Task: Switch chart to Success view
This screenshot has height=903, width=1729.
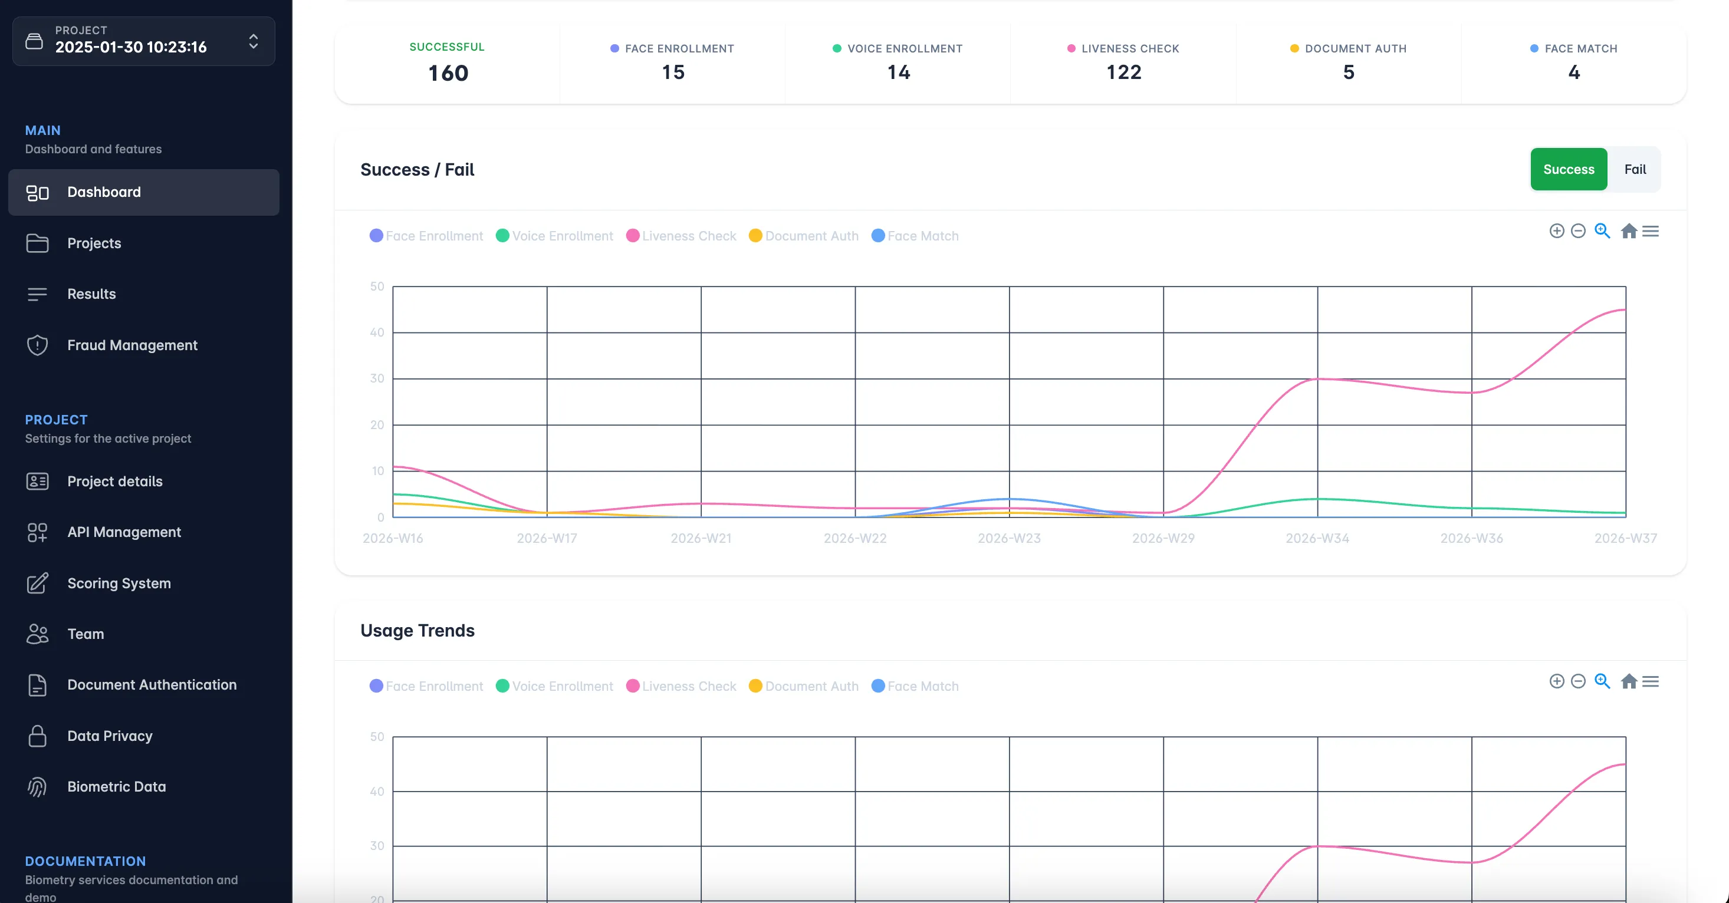Action: pos(1569,170)
